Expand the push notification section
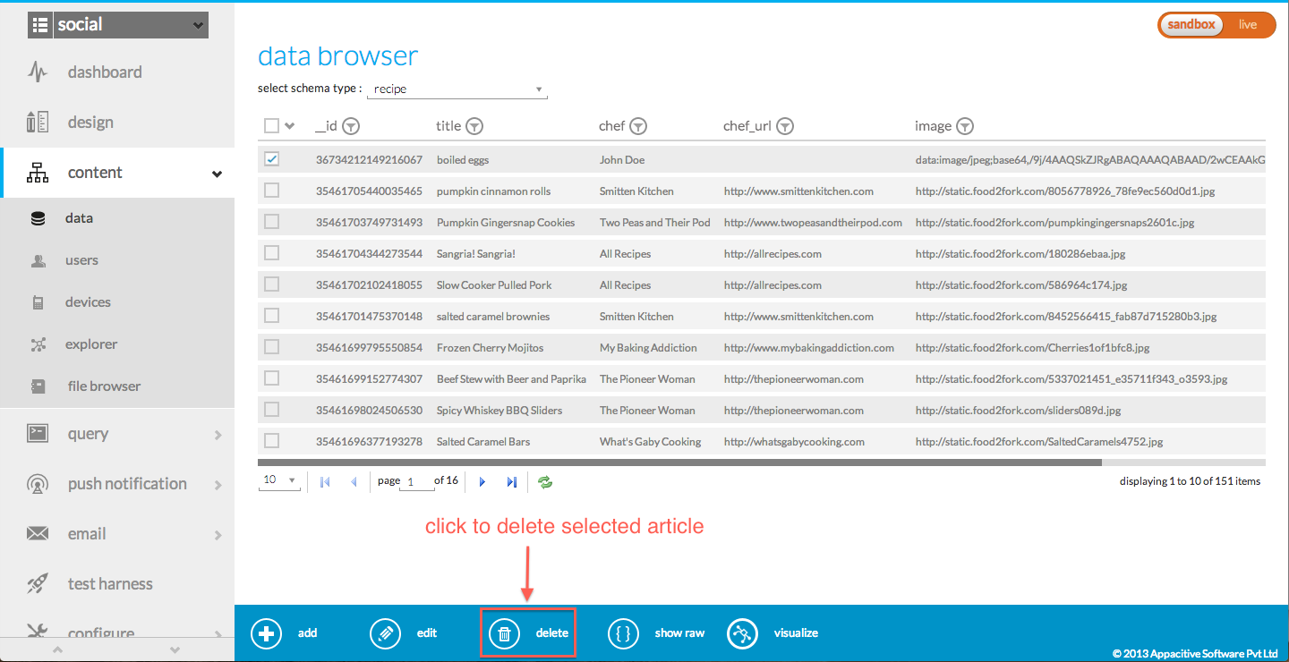 tap(218, 485)
